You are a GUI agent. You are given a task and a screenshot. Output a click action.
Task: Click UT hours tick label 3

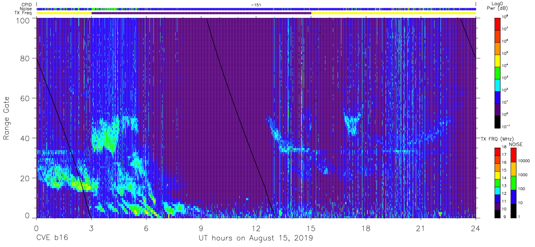[x=91, y=228]
